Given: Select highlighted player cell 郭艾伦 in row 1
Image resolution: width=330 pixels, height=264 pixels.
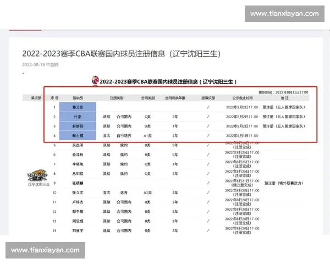Looking at the screenshot, I should pyautogui.click(x=78, y=107).
